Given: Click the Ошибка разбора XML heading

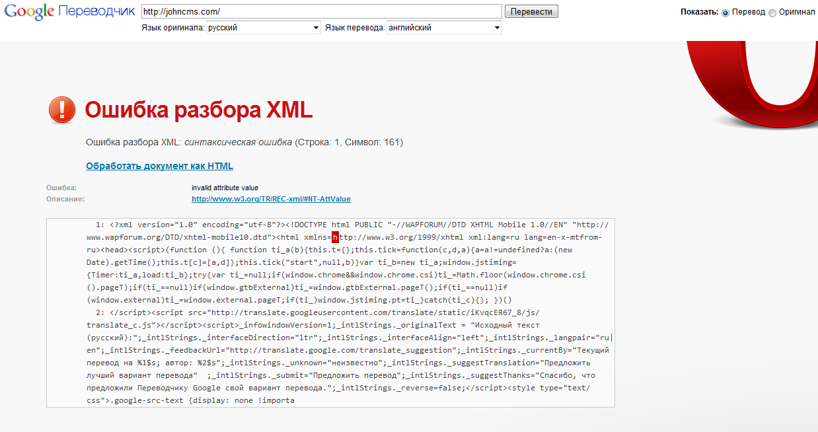Looking at the screenshot, I should click(199, 110).
